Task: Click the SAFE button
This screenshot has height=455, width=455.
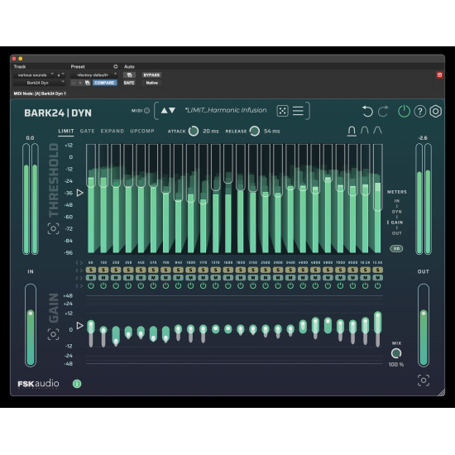Action: pyautogui.click(x=129, y=83)
